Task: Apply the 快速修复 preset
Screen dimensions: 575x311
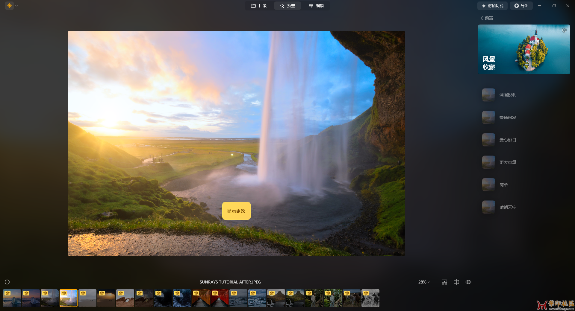Action: click(507, 118)
